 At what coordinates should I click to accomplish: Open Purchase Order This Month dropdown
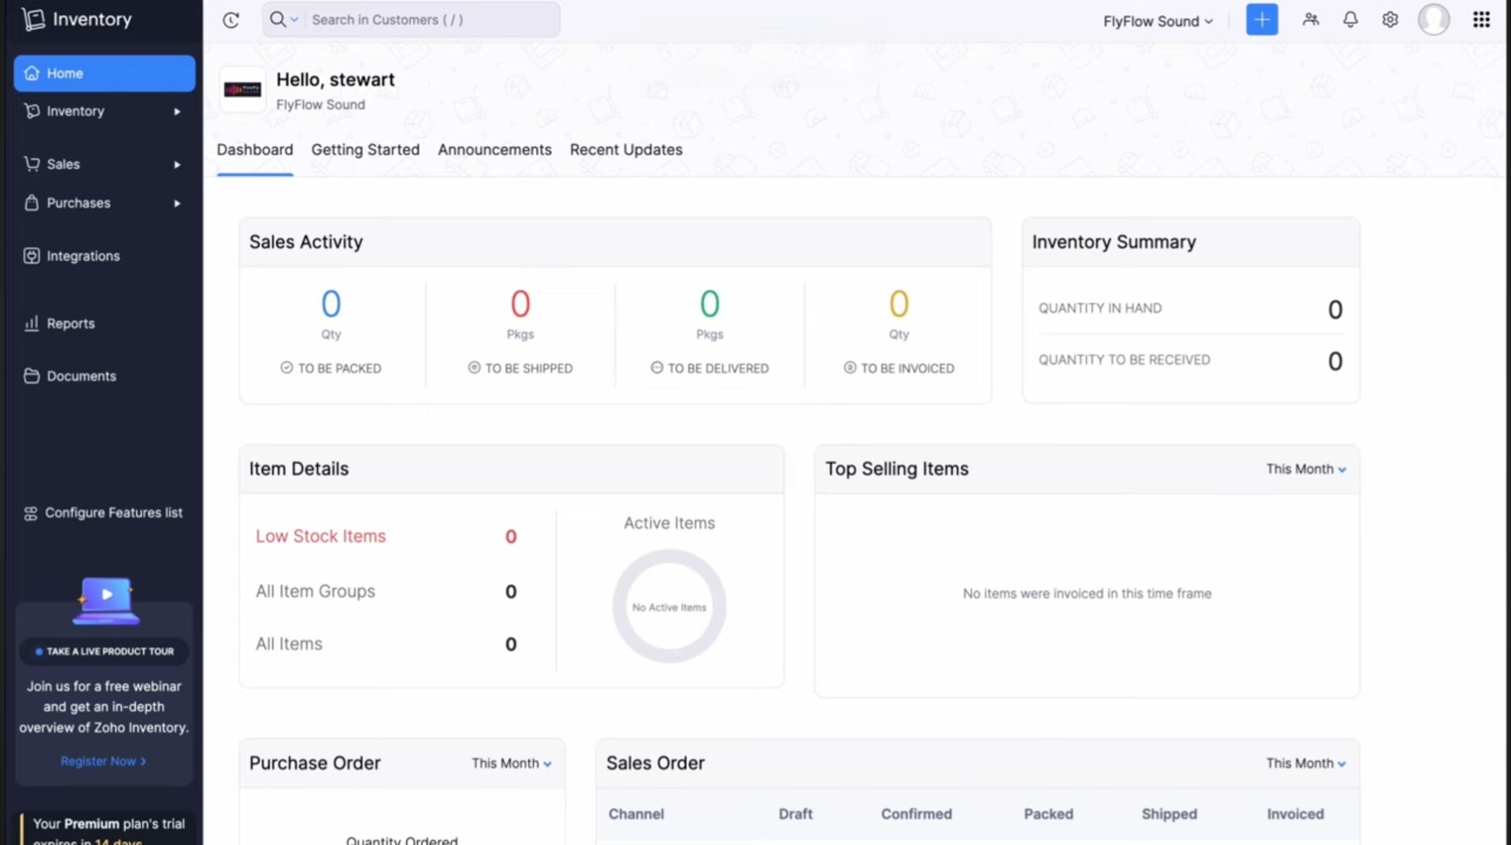[512, 763]
